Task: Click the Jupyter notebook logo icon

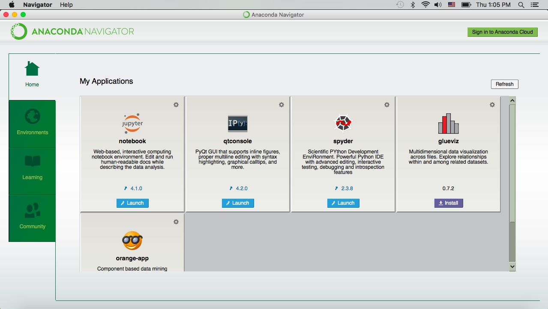Action: click(x=132, y=124)
